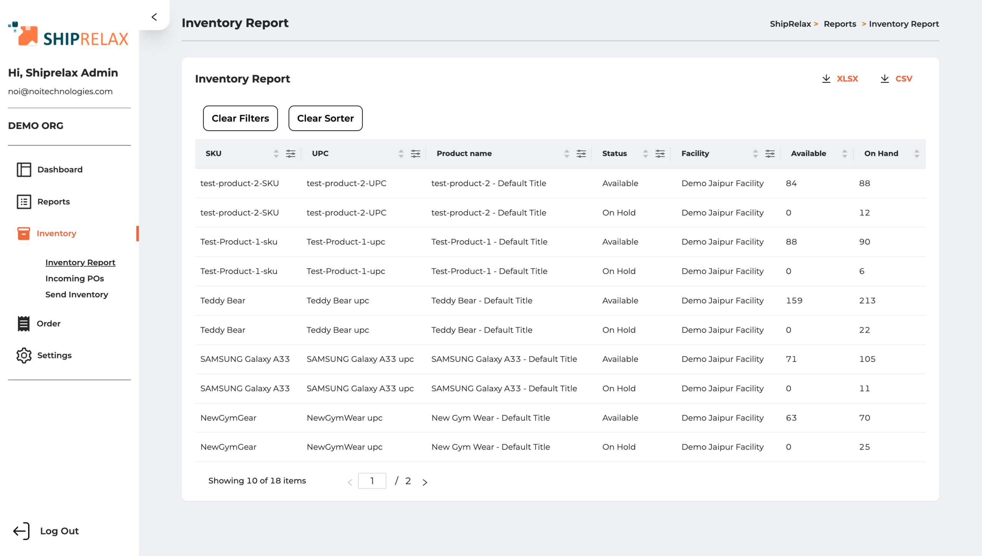
Task: Open the Product name filter icon
Action: (581, 154)
